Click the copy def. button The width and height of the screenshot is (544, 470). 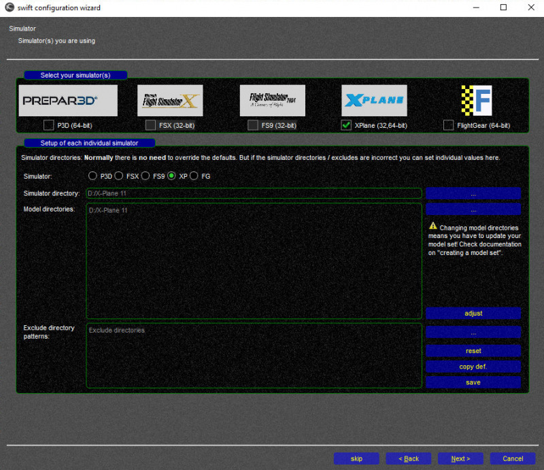coord(473,366)
